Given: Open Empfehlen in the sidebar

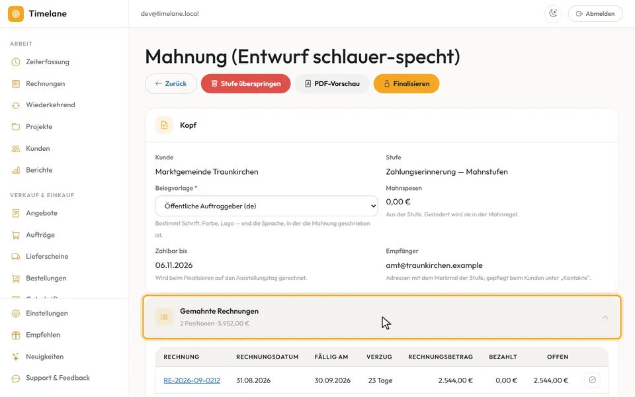Looking at the screenshot, I should tap(43, 335).
